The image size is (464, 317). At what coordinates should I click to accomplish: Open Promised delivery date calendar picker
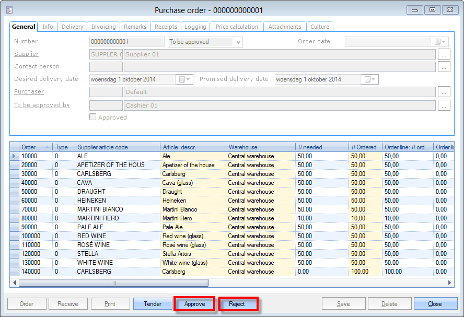tap(370, 79)
